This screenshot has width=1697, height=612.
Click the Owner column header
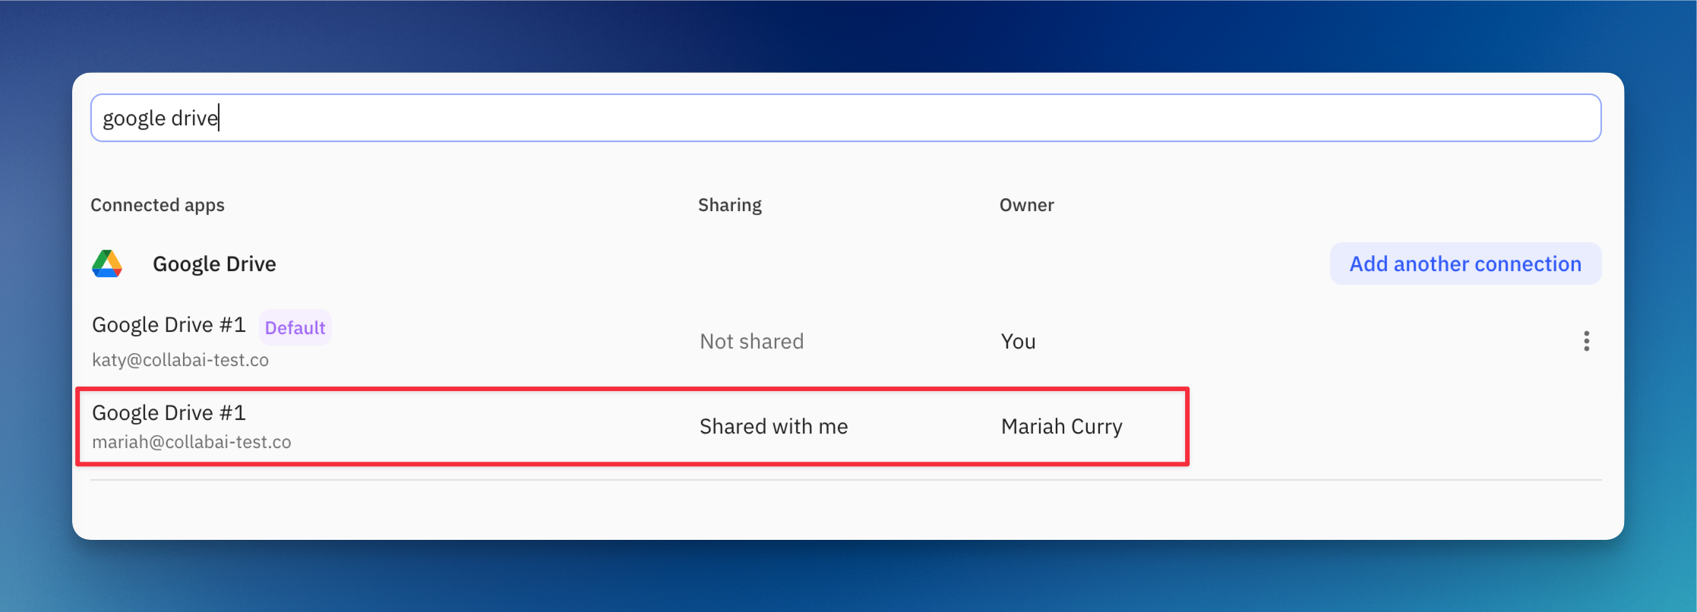[1026, 205]
